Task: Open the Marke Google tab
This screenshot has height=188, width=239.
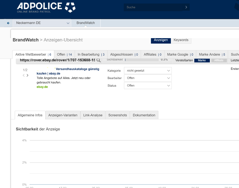Action: click(x=180, y=54)
